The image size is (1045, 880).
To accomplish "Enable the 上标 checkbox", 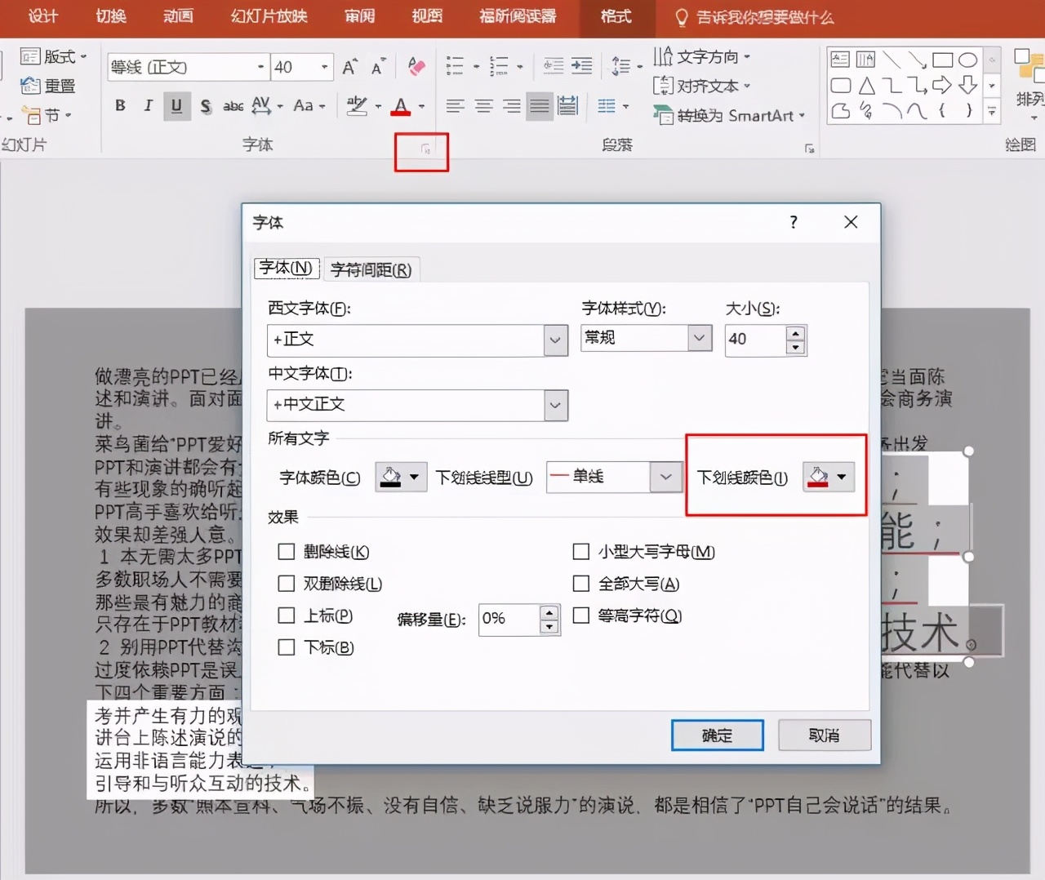I will coord(287,616).
